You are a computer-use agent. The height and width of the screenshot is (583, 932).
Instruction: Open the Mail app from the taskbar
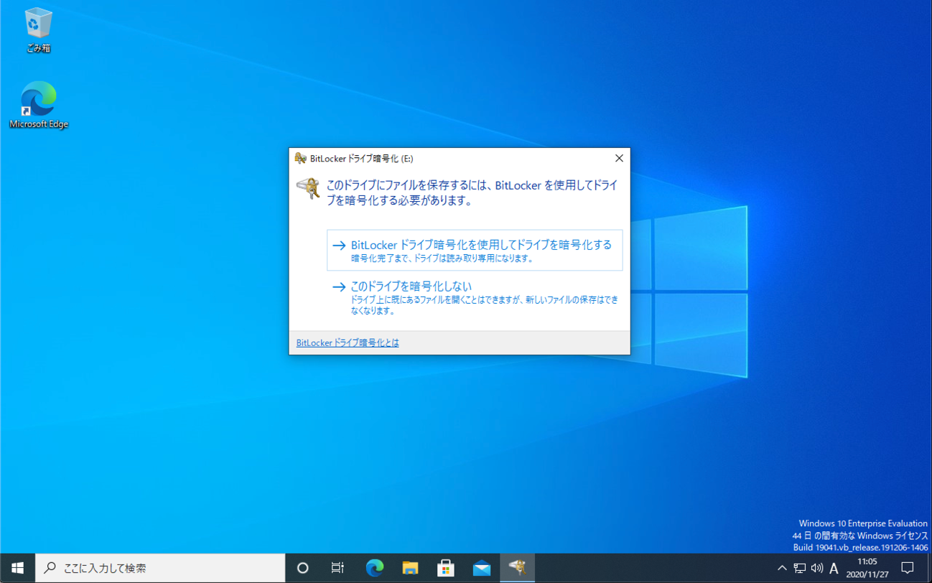[482, 568]
